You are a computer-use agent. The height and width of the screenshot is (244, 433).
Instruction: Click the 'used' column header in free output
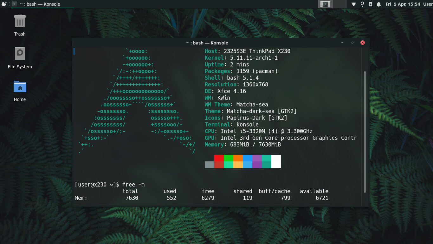coord(170,191)
